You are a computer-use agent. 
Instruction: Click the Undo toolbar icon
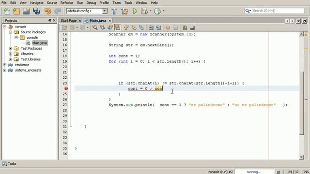click(48, 11)
